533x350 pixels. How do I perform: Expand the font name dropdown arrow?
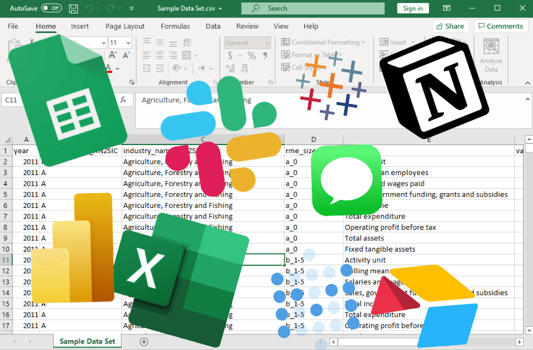coord(103,43)
